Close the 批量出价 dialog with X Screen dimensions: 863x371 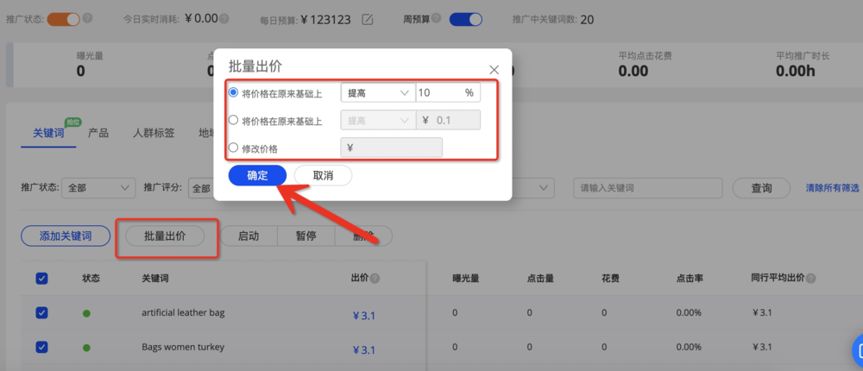(x=494, y=70)
